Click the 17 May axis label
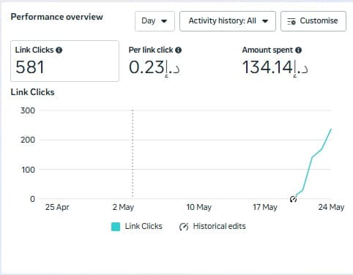The image size is (353, 275). click(x=265, y=207)
